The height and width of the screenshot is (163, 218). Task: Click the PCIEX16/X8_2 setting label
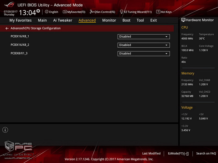tap(20, 45)
